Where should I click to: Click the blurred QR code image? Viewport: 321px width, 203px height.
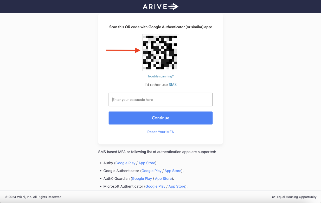coord(160,53)
